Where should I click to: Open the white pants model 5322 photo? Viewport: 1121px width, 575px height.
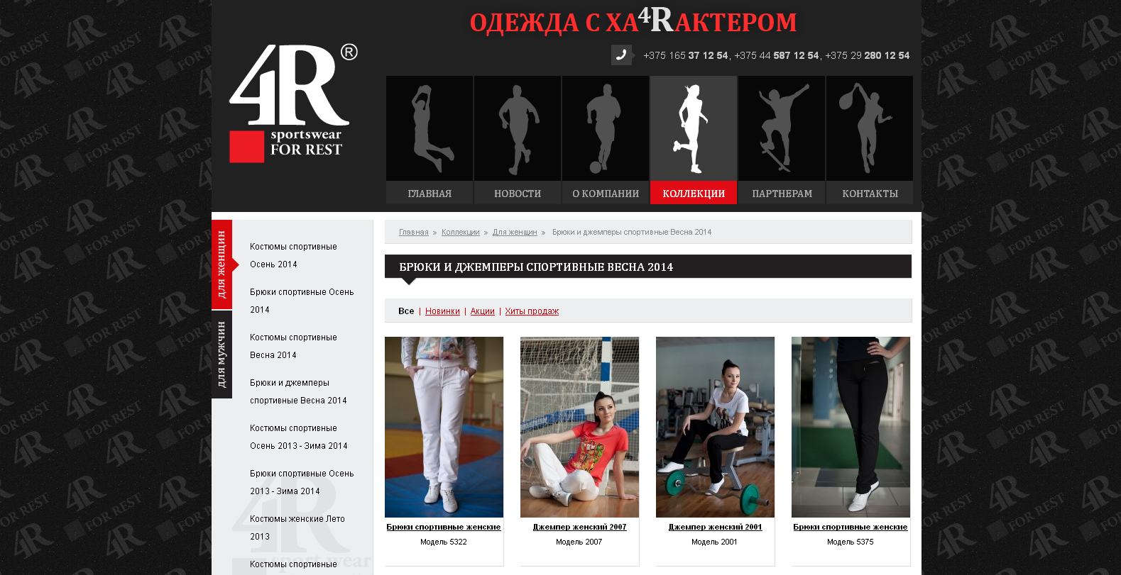[x=444, y=427]
